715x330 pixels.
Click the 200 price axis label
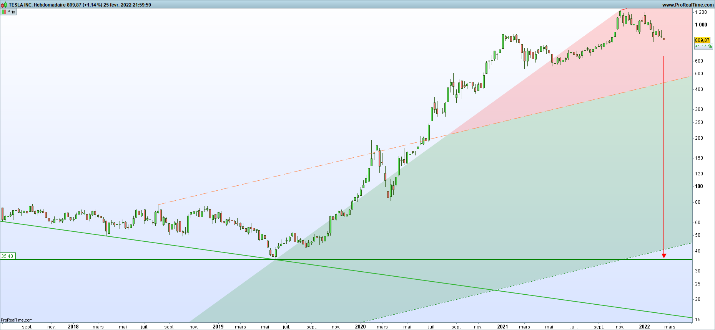tap(699, 138)
